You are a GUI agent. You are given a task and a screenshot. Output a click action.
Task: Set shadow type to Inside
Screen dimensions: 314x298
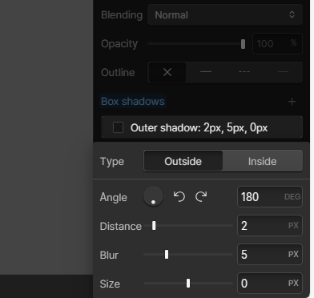click(263, 161)
